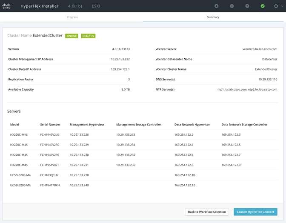Select management hypervisor IP 10.29.133.240

79,185
